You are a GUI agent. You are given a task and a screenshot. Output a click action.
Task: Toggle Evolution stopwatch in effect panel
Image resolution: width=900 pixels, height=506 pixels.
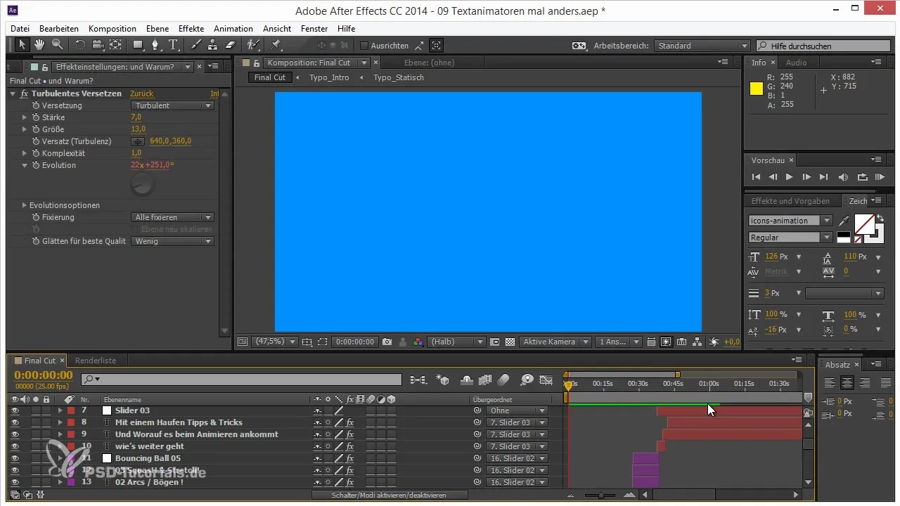click(35, 165)
